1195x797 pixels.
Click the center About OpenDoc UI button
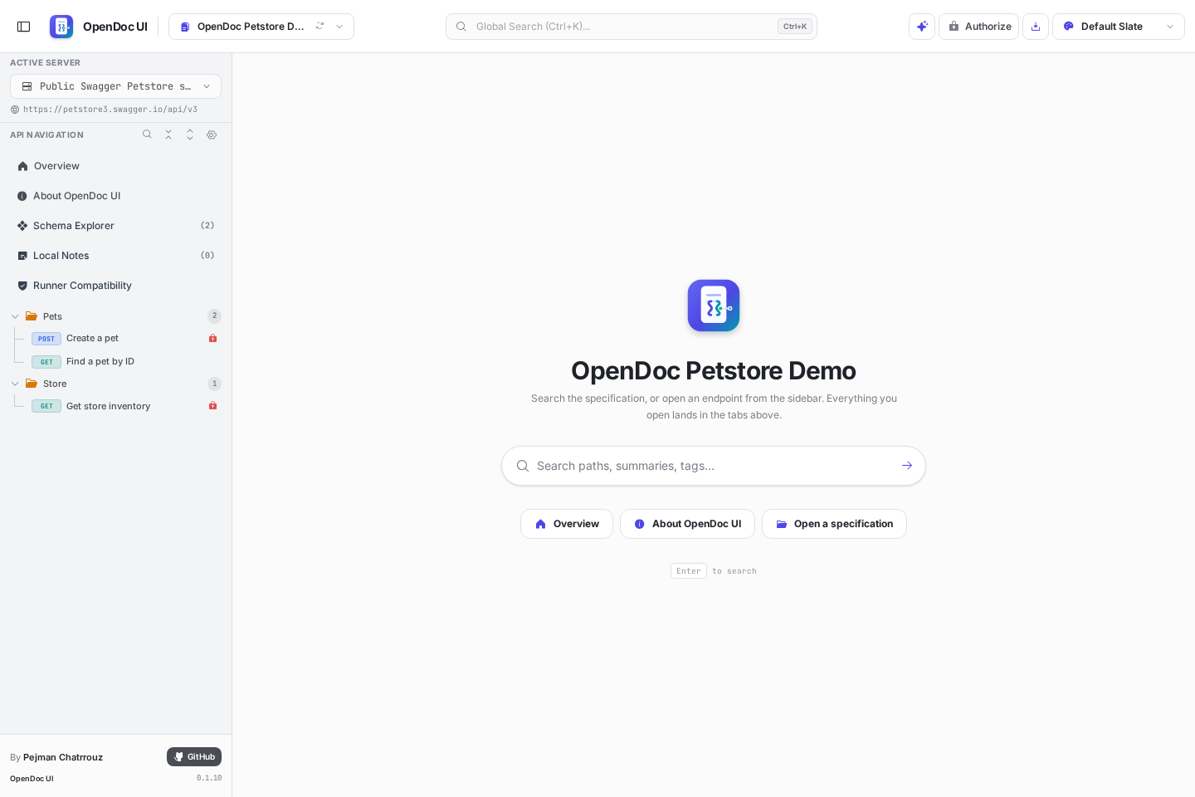pos(687,524)
